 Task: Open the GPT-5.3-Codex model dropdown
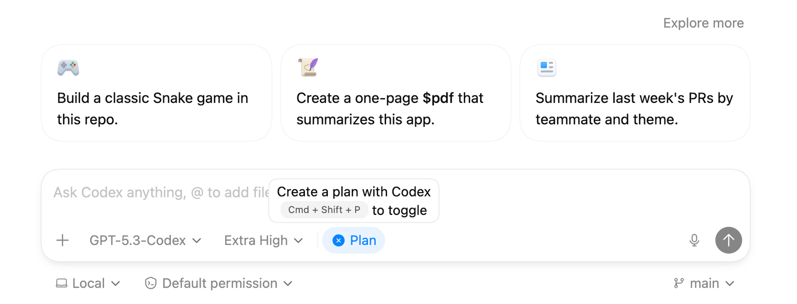point(144,240)
